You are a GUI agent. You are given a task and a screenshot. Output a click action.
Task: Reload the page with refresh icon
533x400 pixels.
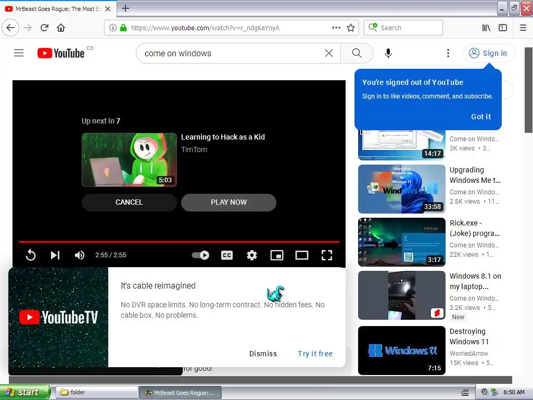click(44, 28)
